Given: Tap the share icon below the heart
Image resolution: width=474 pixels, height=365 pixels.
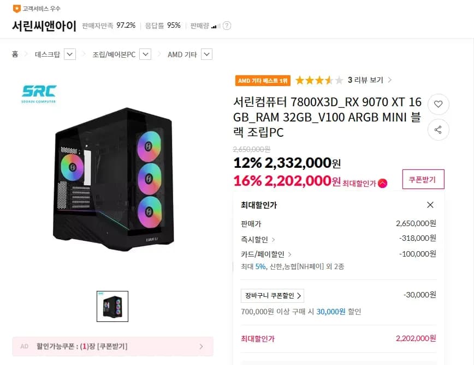Looking at the screenshot, I should pos(439,130).
